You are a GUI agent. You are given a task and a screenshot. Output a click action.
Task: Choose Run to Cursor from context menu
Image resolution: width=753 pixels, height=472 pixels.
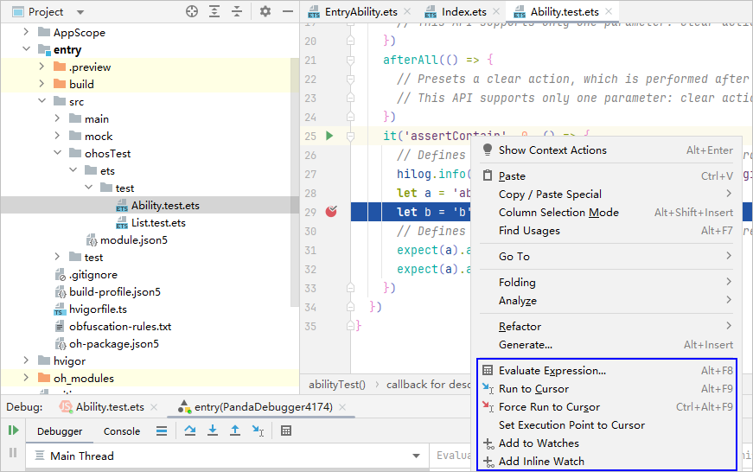click(533, 389)
